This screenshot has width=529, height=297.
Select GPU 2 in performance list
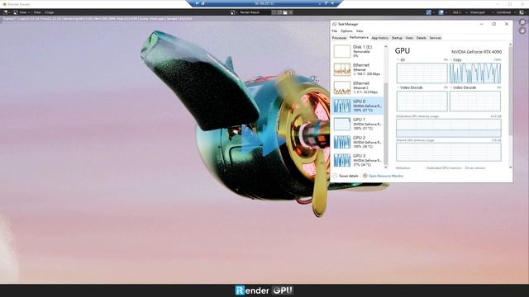(x=358, y=142)
